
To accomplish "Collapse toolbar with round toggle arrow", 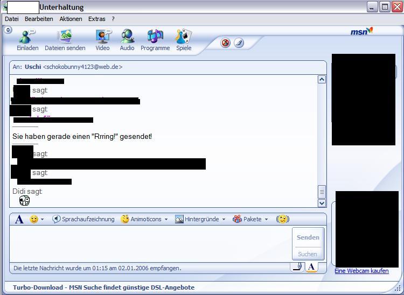I will 8,30.
